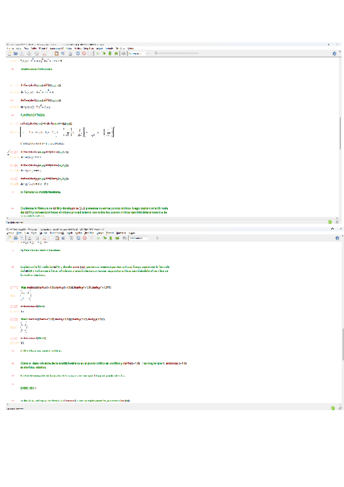
Task: Click help icon at right of bottom toolbar
Action: tap(337, 238)
